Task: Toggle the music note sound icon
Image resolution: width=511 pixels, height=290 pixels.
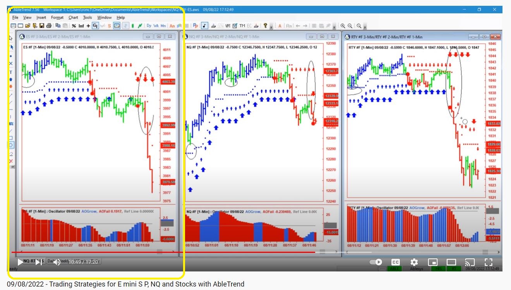Action: [x=204, y=26]
